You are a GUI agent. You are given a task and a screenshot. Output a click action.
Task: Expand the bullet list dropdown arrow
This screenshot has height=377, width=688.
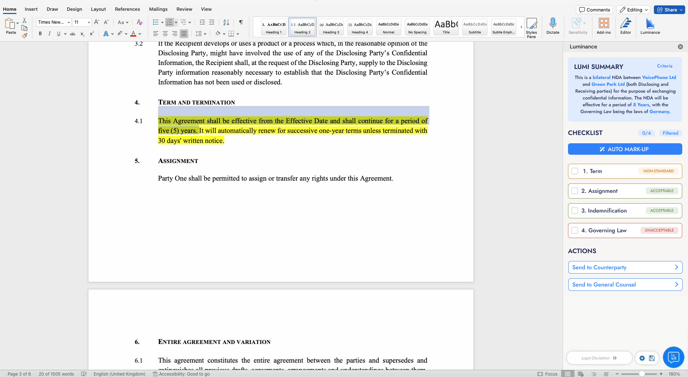pyautogui.click(x=162, y=22)
